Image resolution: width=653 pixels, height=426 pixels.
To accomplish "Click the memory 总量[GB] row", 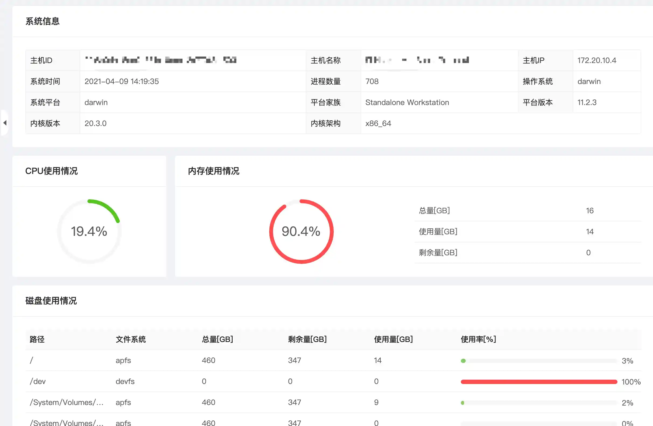I will point(434,211).
